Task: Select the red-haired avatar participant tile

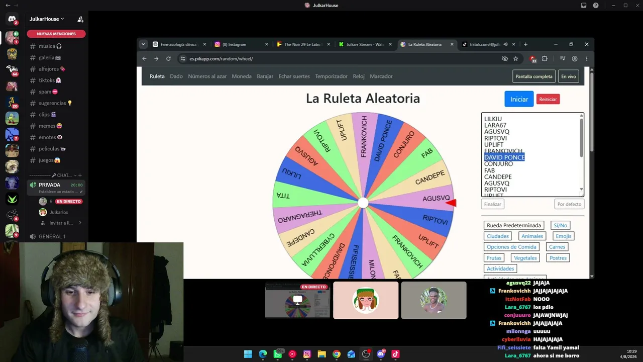Action: click(x=366, y=301)
